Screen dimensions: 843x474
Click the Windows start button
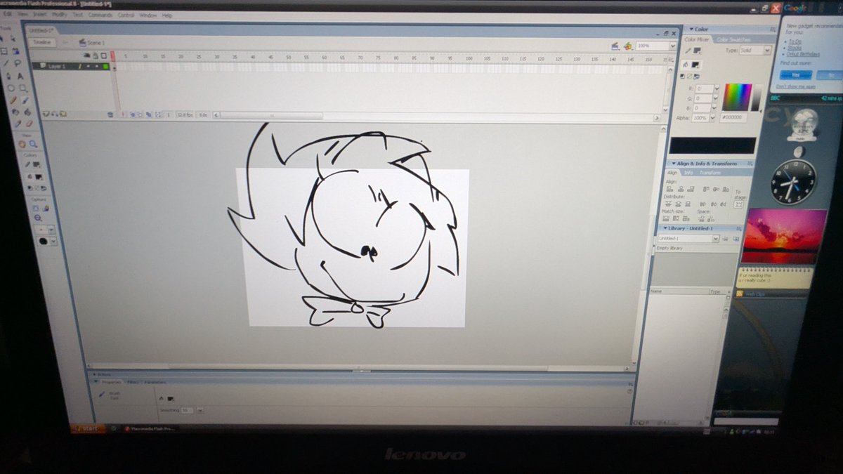(x=88, y=428)
